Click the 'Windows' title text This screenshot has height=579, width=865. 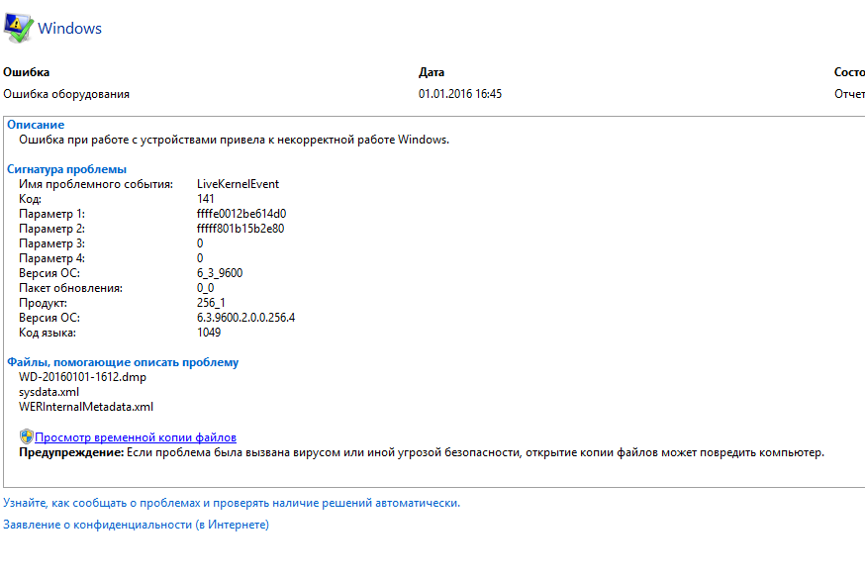pos(69,28)
